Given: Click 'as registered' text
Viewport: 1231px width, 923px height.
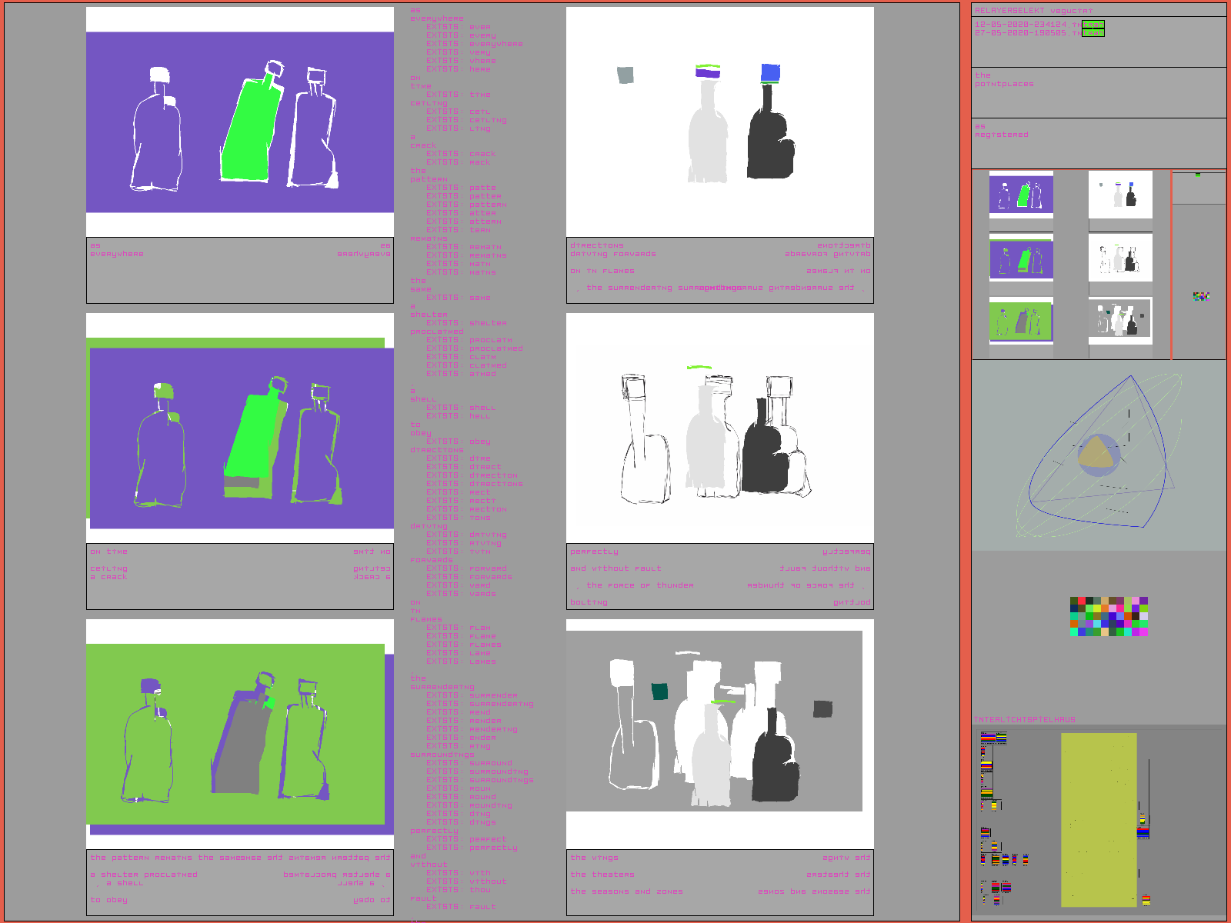Looking at the screenshot, I should click(1001, 131).
